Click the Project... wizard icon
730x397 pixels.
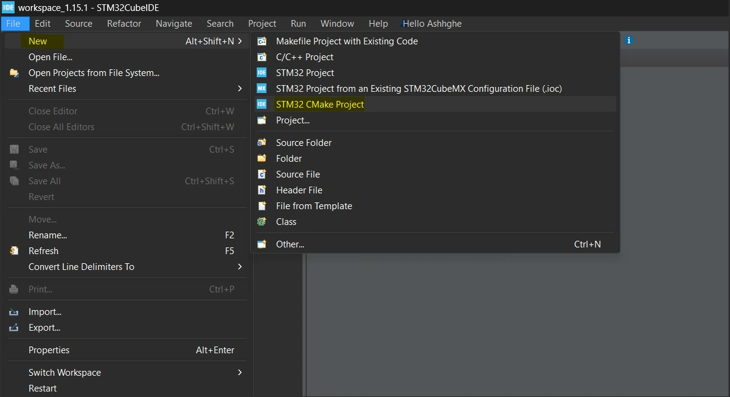coord(262,120)
